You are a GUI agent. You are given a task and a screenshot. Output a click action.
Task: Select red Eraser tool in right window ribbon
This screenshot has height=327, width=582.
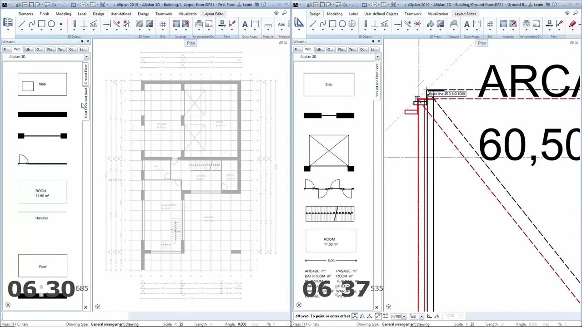pyautogui.click(x=572, y=24)
